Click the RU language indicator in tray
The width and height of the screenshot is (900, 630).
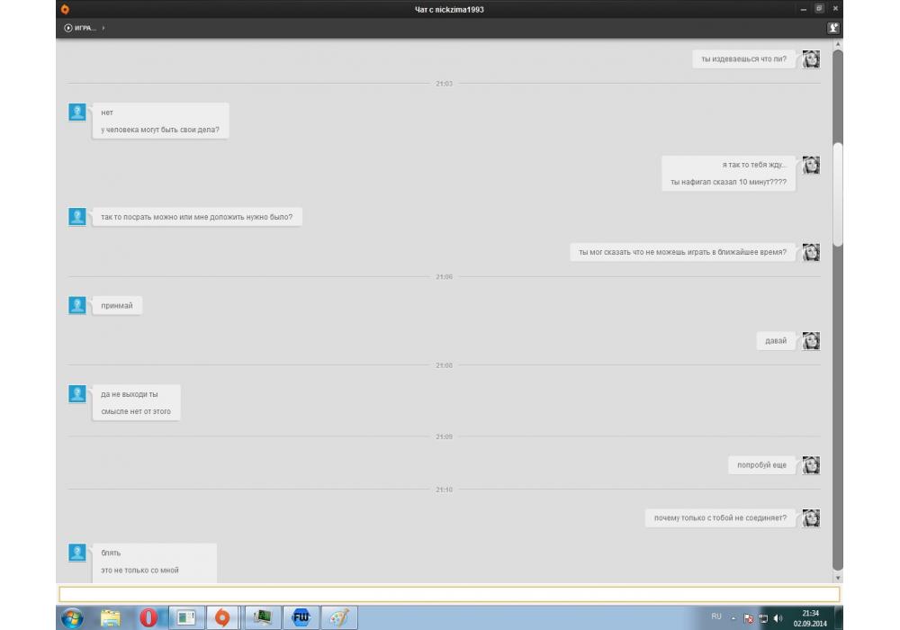click(x=716, y=616)
